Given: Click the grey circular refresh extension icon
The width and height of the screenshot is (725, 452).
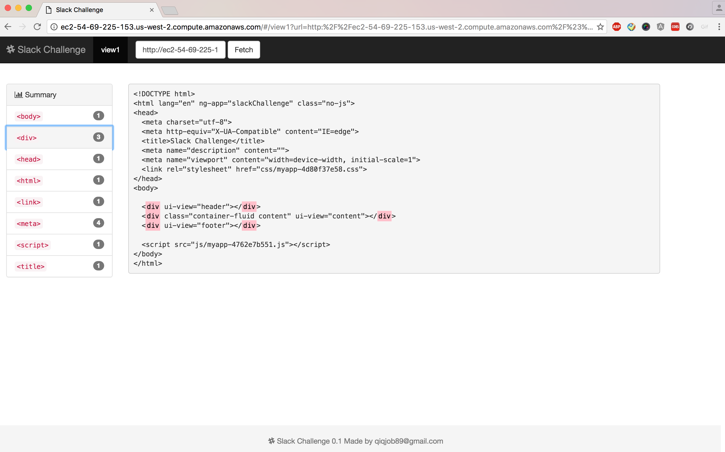Looking at the screenshot, I should tap(690, 27).
